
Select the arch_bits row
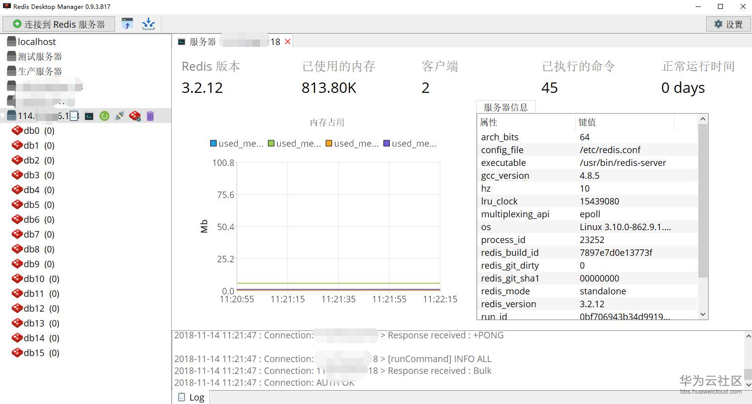point(588,137)
